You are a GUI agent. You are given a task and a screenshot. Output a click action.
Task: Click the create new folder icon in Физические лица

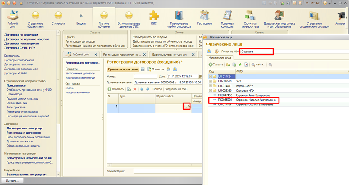pyautogui.click(x=228, y=65)
